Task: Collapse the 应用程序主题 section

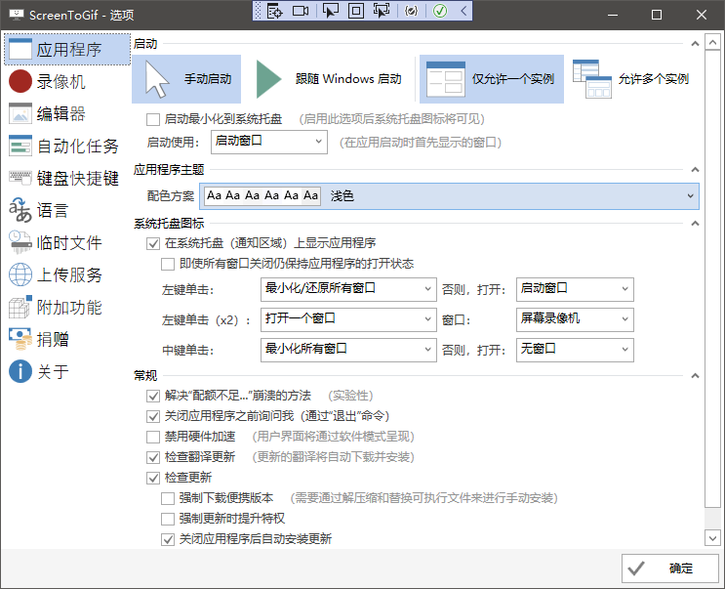Action: (x=695, y=169)
